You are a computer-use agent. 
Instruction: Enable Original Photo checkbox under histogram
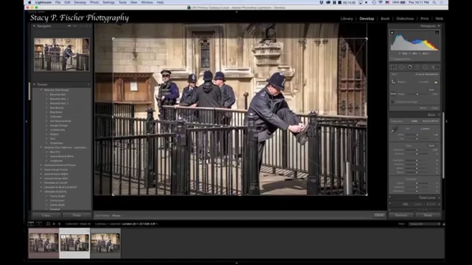click(392, 59)
